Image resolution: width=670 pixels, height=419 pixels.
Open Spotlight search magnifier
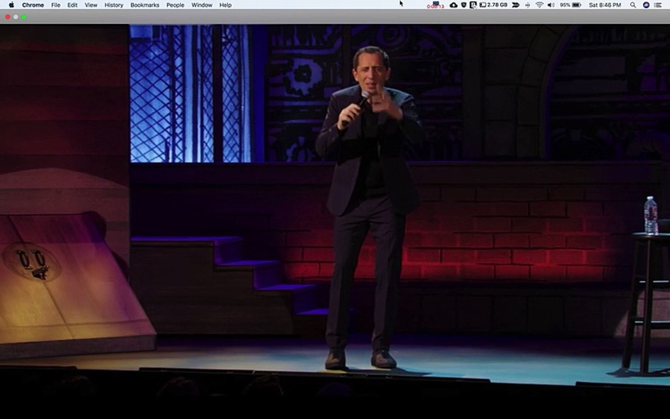pos(633,5)
